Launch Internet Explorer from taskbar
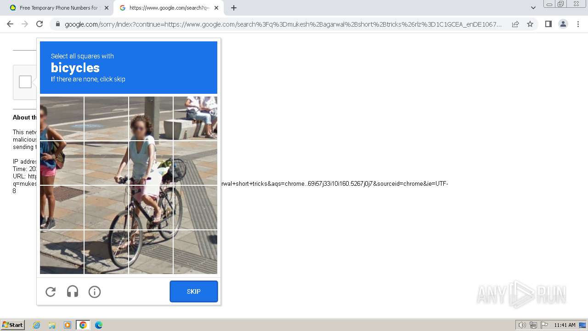The height and width of the screenshot is (331, 588). (37, 325)
